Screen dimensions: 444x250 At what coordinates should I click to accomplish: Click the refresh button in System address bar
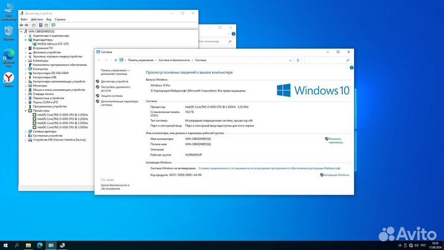(298, 60)
